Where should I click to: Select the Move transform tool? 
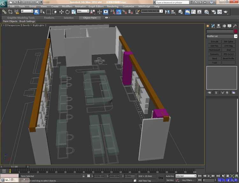[61, 12]
